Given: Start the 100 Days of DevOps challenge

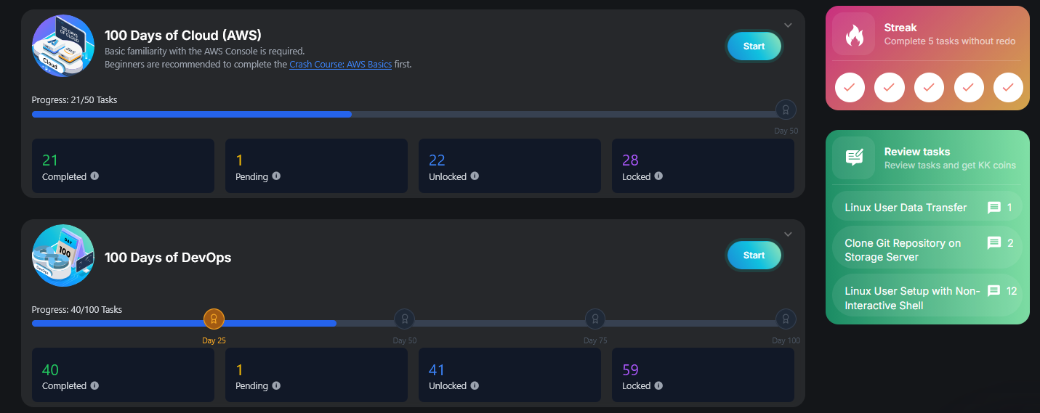Looking at the screenshot, I should click(754, 255).
